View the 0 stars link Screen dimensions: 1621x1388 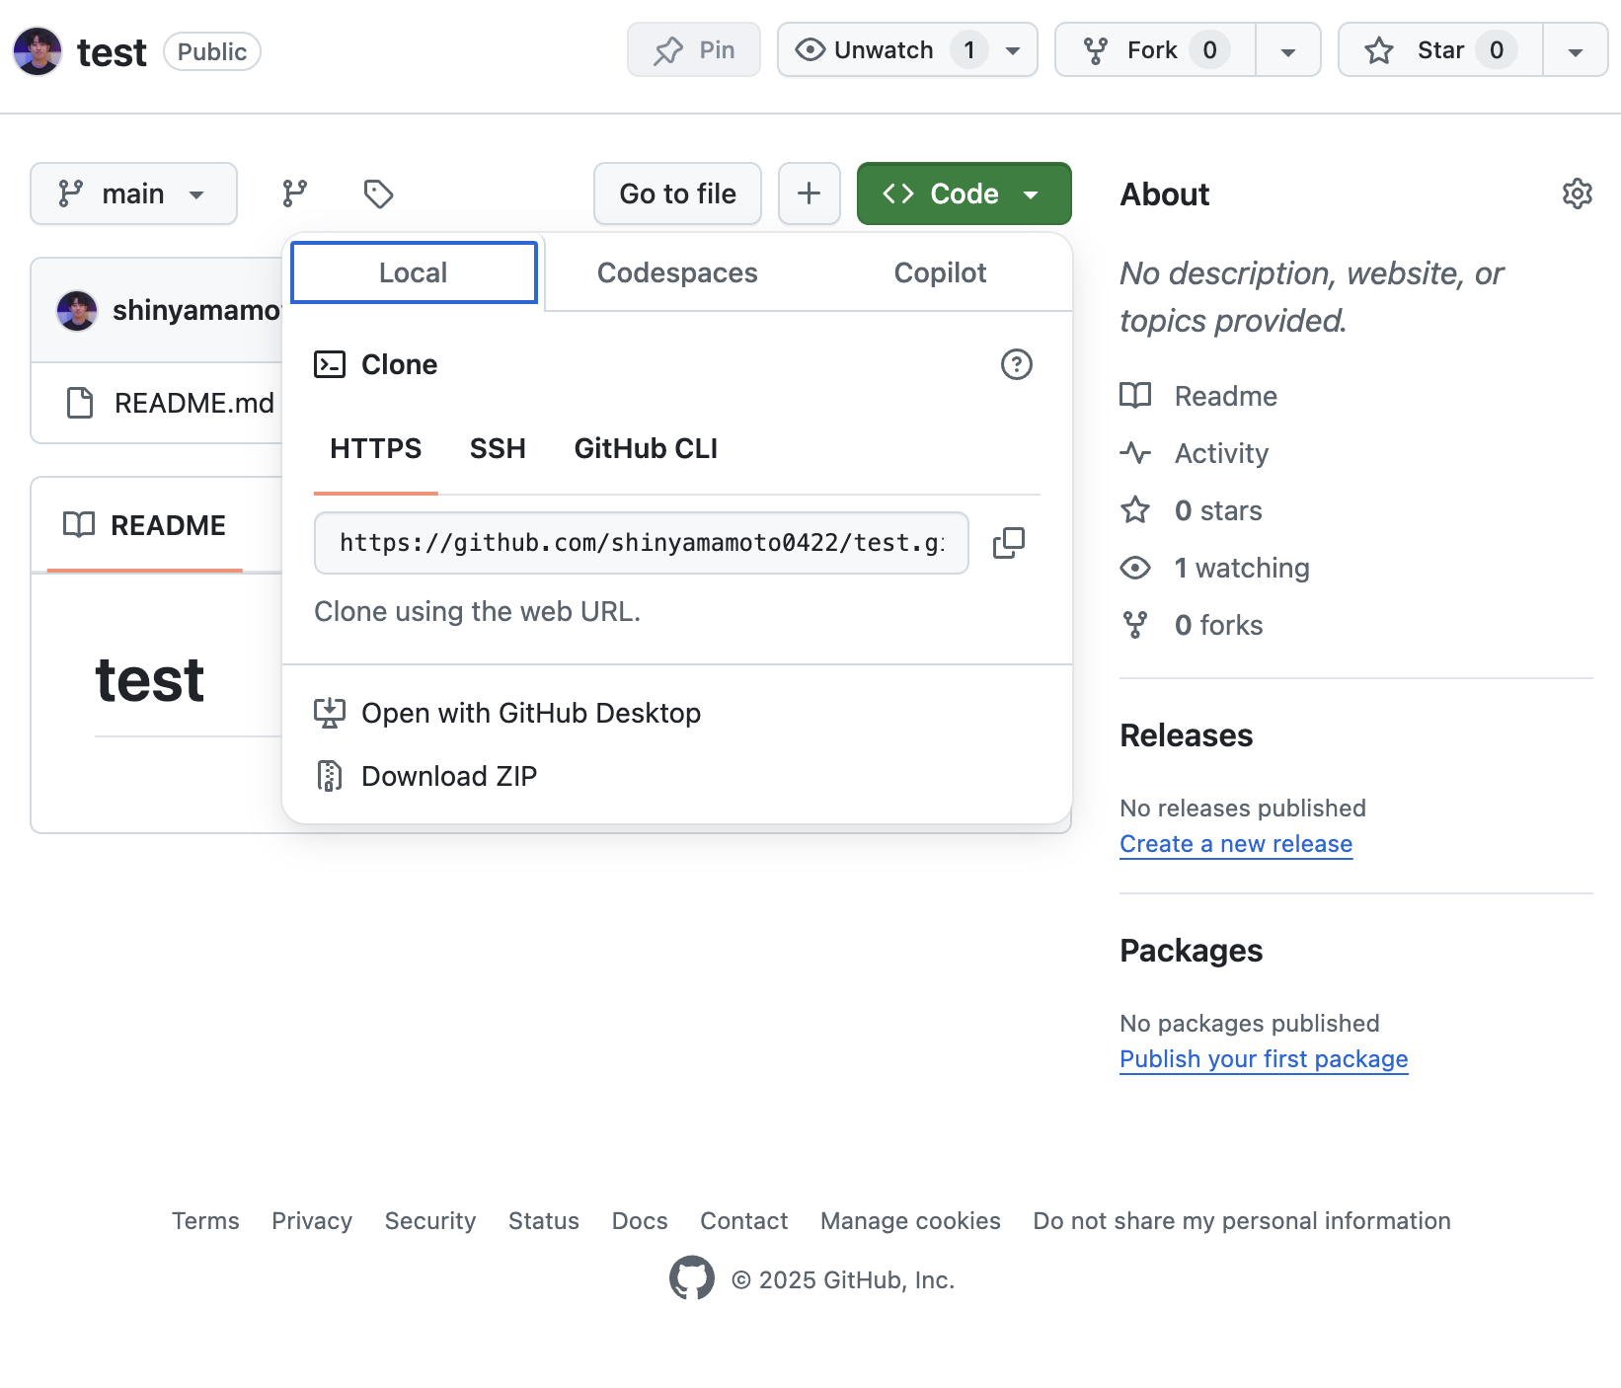click(1192, 510)
